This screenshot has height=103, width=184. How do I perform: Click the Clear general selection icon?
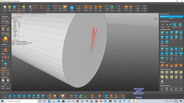tap(167, 88)
